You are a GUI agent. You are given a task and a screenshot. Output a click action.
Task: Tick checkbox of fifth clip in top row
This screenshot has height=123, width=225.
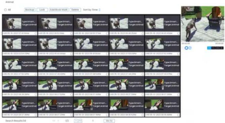tap(178, 33)
